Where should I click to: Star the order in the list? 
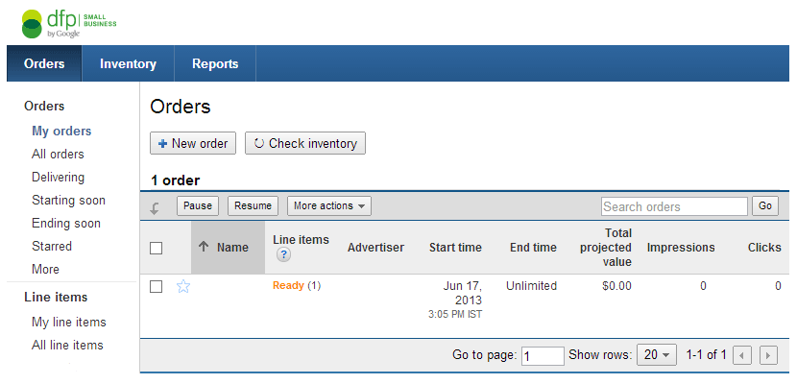(183, 286)
